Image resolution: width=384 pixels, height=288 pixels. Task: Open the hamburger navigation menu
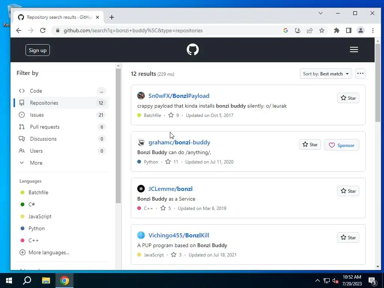(x=354, y=50)
